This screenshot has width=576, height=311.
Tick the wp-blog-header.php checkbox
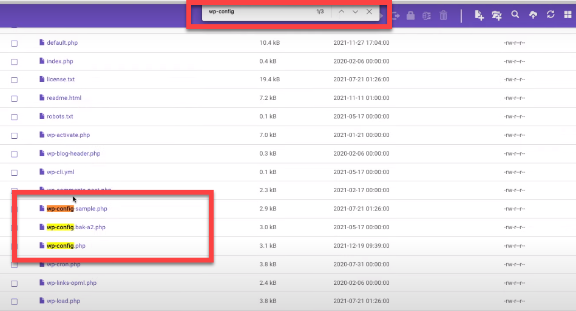coord(15,154)
